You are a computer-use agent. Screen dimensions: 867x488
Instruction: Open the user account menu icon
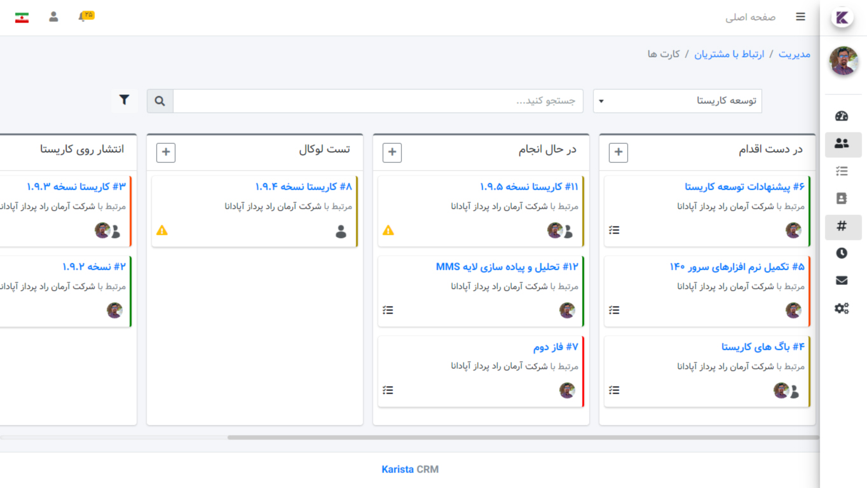(53, 17)
